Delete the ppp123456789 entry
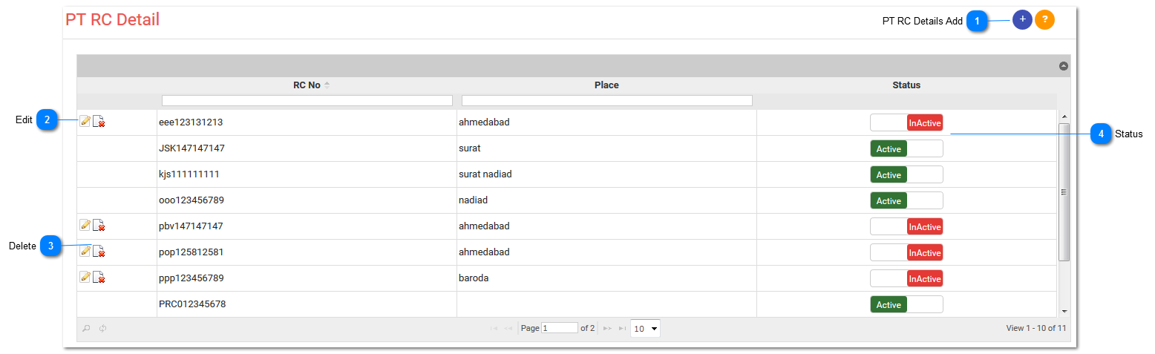 [x=99, y=278]
